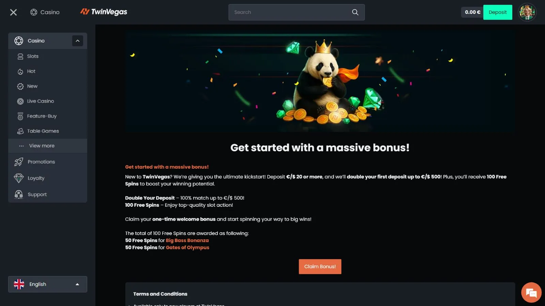Open the Big Bass Bonanza link
The height and width of the screenshot is (306, 545).
coord(187,240)
